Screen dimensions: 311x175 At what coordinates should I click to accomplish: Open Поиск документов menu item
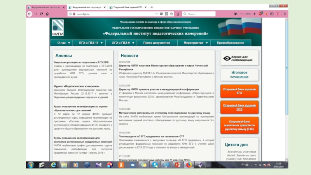tap(157, 43)
